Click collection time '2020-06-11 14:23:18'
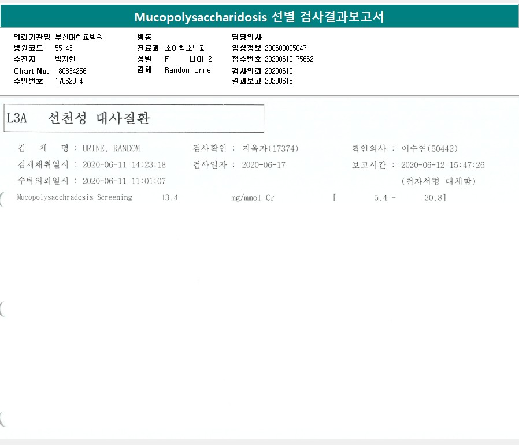 (124, 164)
